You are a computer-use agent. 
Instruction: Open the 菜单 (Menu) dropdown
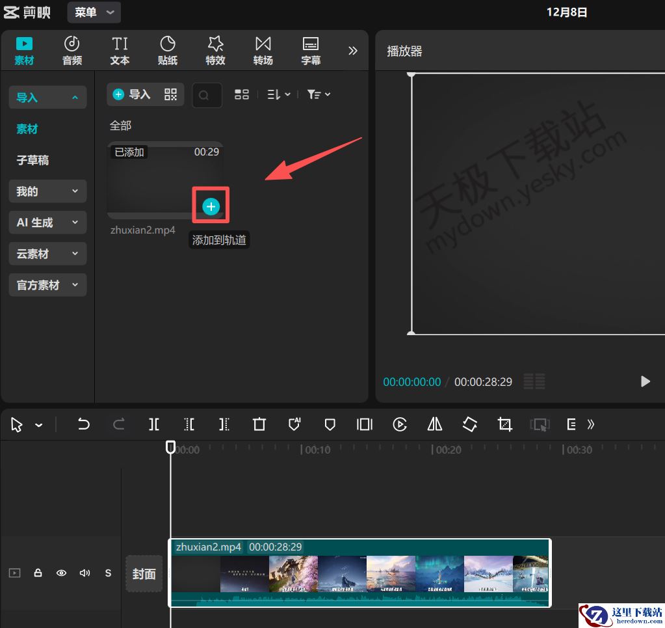tap(93, 12)
